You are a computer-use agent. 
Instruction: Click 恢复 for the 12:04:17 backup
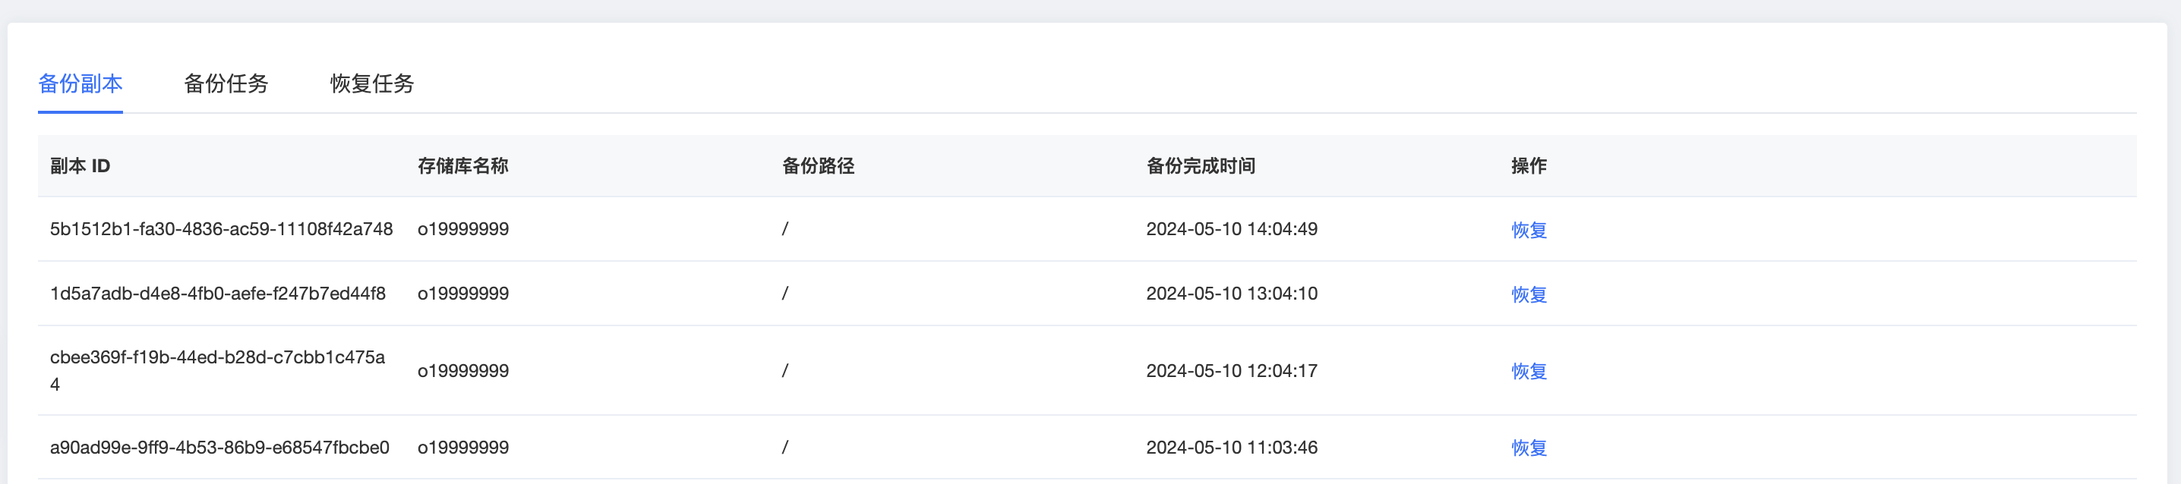[1528, 372]
